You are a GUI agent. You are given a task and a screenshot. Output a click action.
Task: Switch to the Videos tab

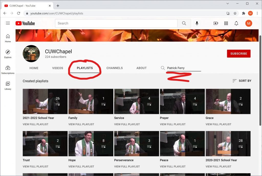58,68
